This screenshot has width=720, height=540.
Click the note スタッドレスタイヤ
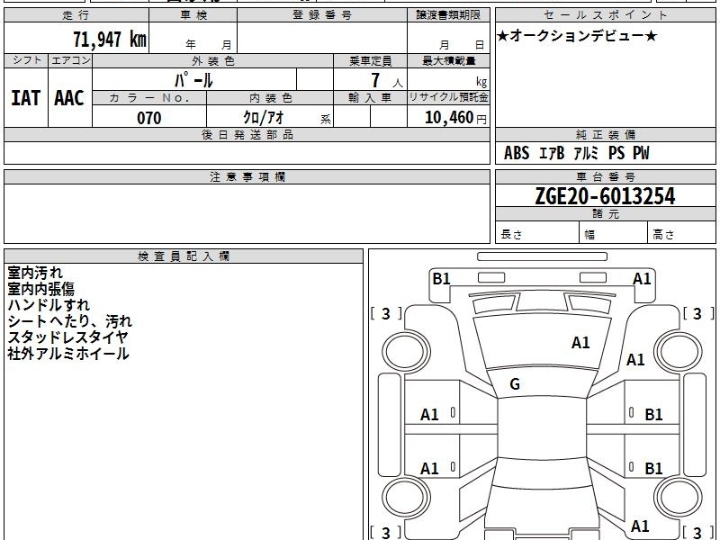point(67,337)
